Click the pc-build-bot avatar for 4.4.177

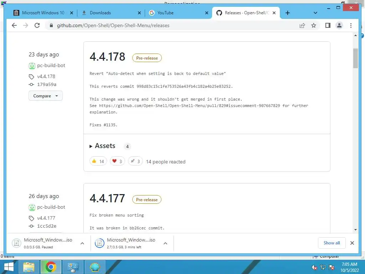(x=32, y=207)
